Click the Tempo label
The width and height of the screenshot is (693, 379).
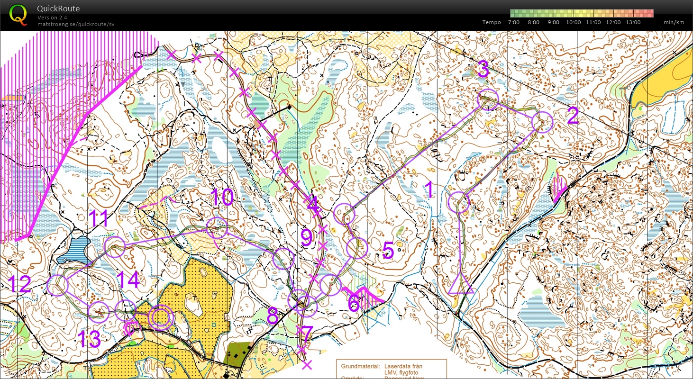click(x=492, y=22)
